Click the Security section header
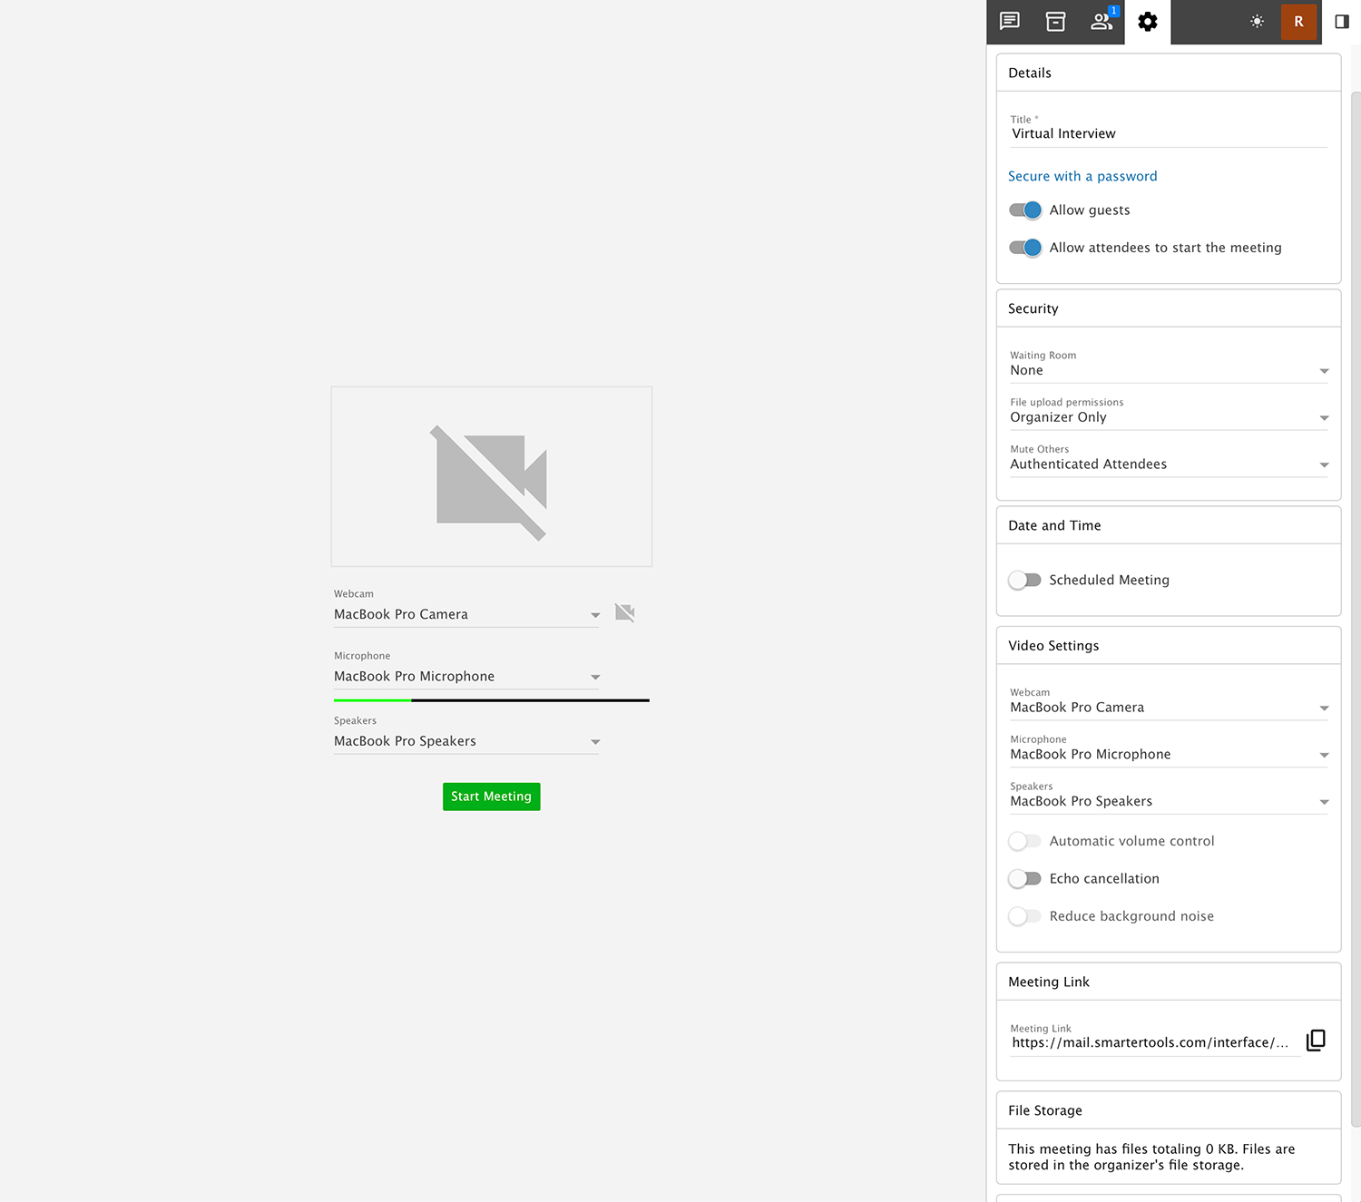The height and width of the screenshot is (1202, 1361). 1169,308
